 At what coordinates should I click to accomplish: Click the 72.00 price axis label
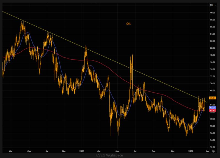tap(213, 76)
